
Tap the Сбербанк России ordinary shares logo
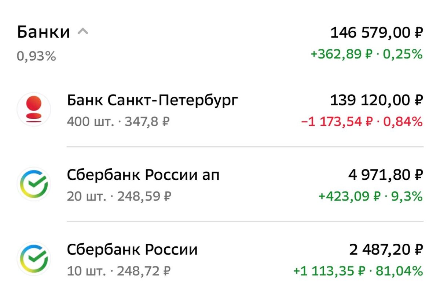(x=34, y=259)
